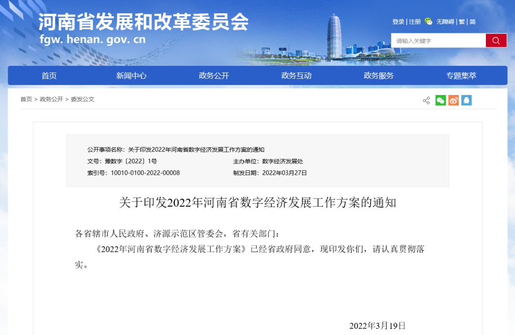The image size is (515, 335).
Task: Click the 政务公开 breadcrumb link
Action: pyautogui.click(x=51, y=99)
